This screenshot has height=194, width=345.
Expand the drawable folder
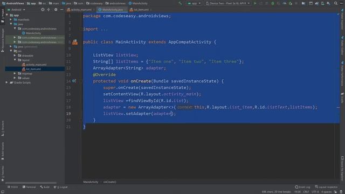click(15, 56)
